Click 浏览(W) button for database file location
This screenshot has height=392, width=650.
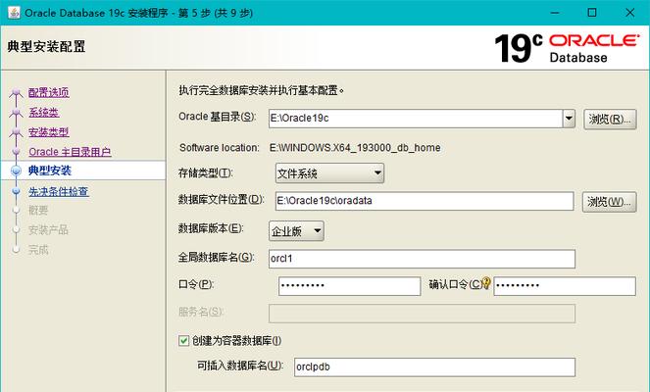(x=609, y=202)
